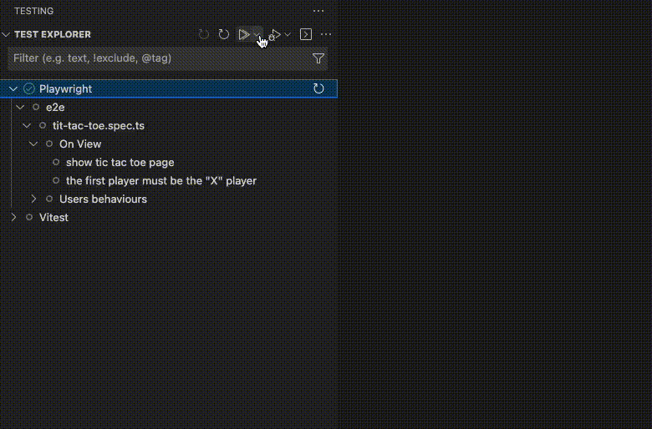Open Test Explorer more actions ellipsis
Viewport: 652px width, 429px height.
pyautogui.click(x=326, y=34)
